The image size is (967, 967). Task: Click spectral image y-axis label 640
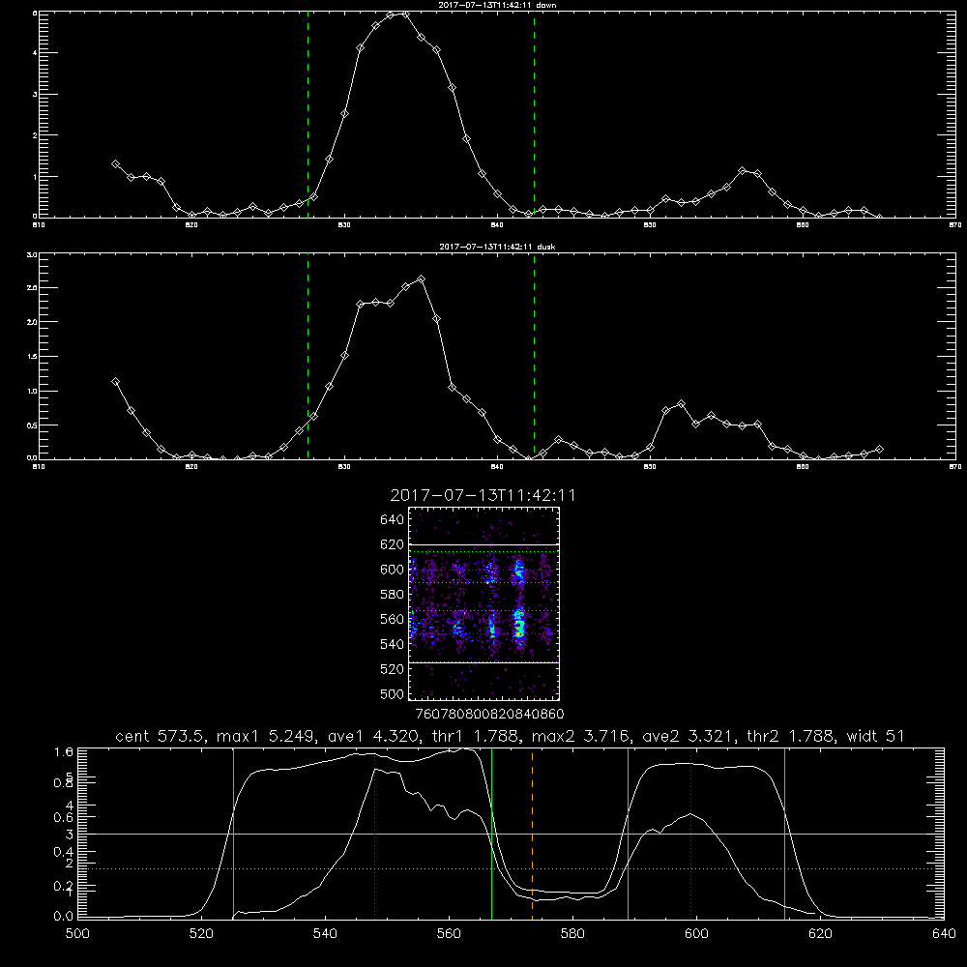click(393, 520)
